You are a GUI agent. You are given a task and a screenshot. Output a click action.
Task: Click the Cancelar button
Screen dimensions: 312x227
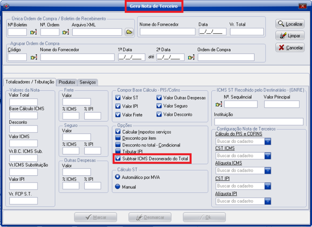click(x=290, y=48)
